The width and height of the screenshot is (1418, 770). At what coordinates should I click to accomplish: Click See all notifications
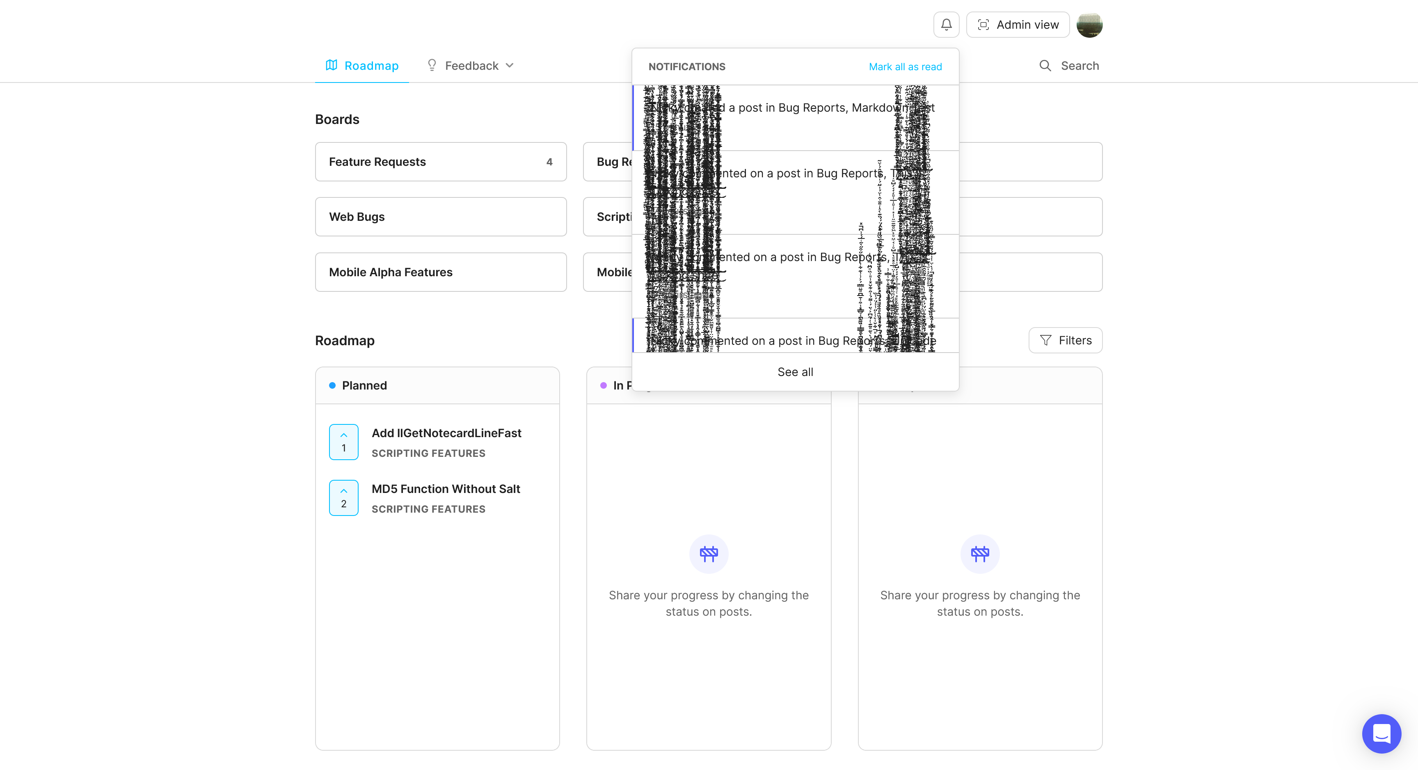coord(795,372)
